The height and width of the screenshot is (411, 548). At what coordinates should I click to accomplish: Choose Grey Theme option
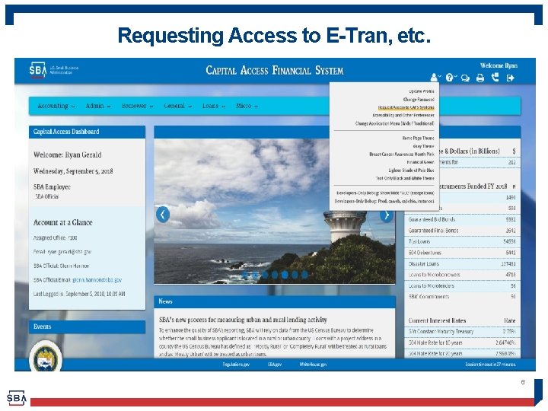tap(424, 146)
